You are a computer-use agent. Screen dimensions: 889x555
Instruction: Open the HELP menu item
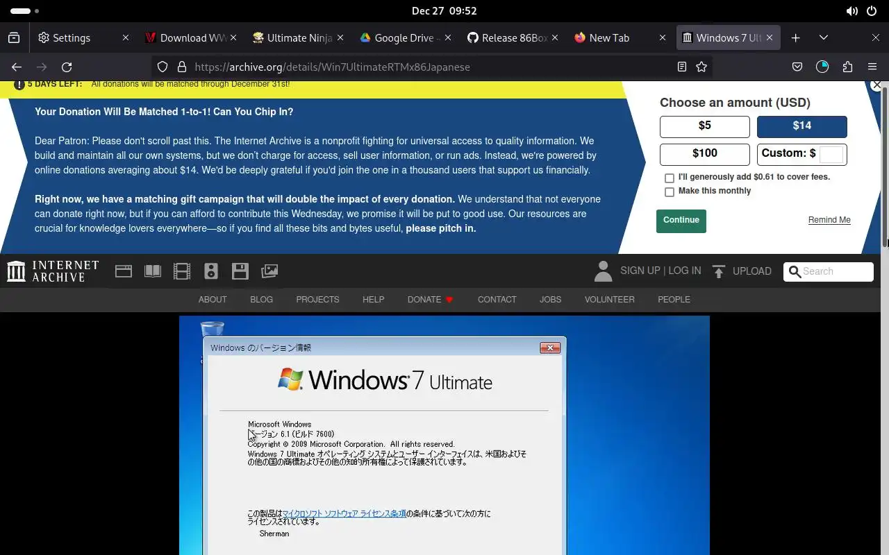(373, 300)
